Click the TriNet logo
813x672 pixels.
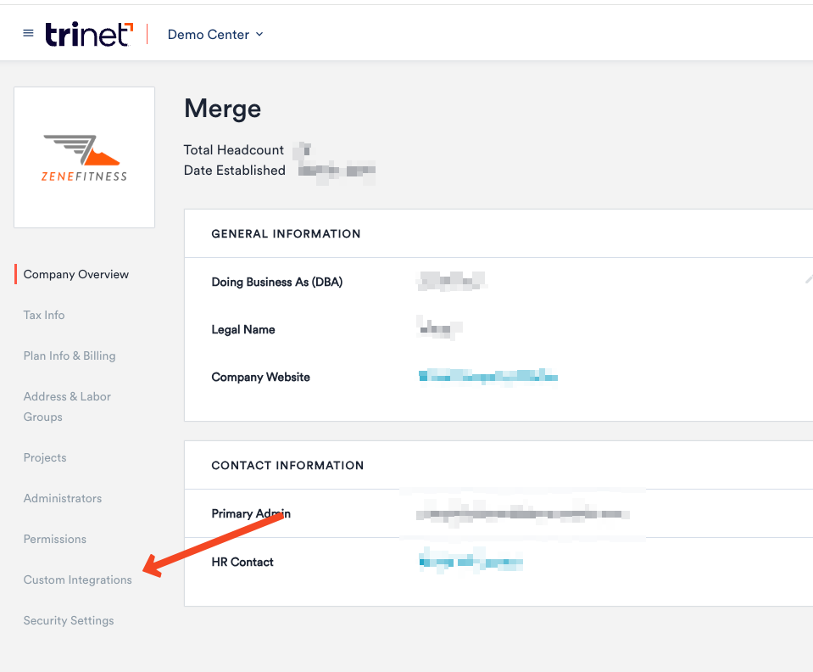89,34
